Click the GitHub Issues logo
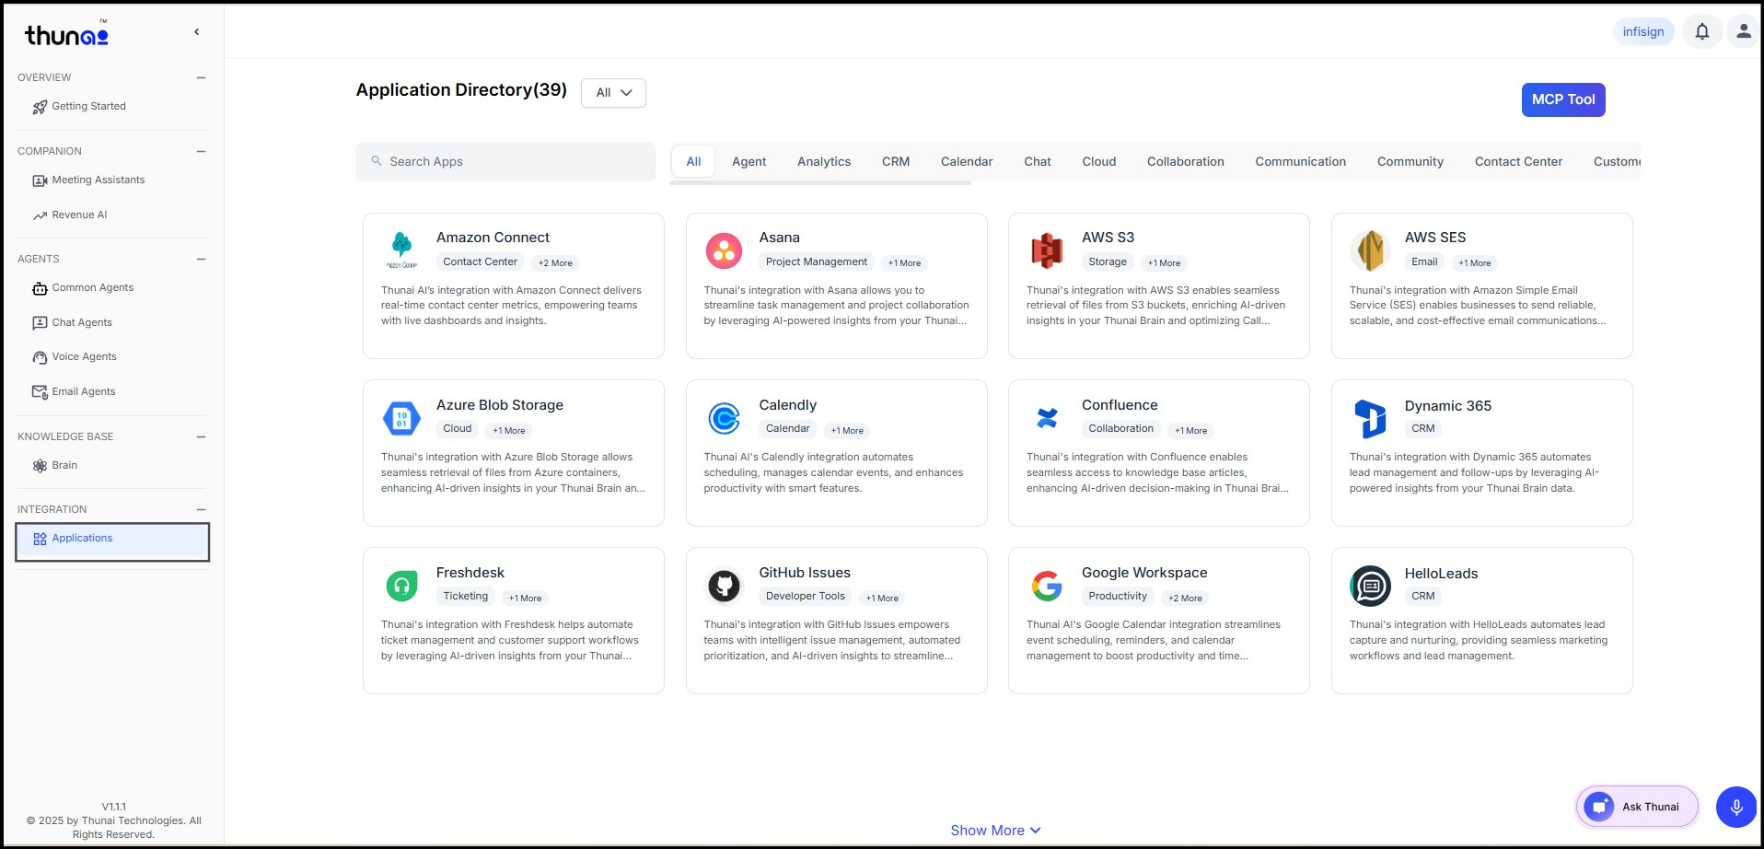Image resolution: width=1764 pixels, height=849 pixels. [724, 586]
